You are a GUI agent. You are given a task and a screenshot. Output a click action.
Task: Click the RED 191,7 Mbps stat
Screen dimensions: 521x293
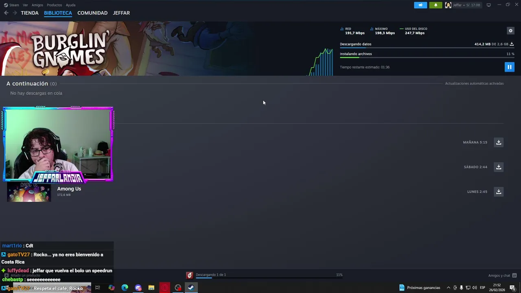click(352, 31)
